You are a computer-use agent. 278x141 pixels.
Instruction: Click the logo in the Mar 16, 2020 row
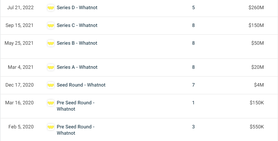51,103
